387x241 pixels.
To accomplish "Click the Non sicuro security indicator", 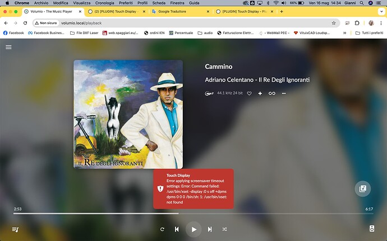I will (46, 23).
